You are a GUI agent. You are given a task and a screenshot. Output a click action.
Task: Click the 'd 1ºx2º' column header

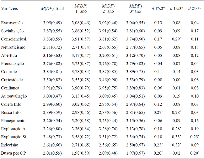158,8
